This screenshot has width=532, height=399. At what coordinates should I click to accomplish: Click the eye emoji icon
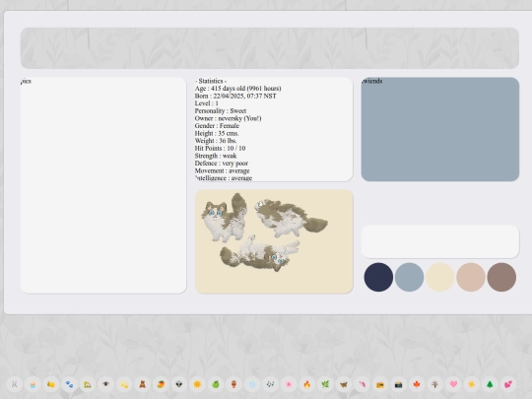pyautogui.click(x=105, y=384)
